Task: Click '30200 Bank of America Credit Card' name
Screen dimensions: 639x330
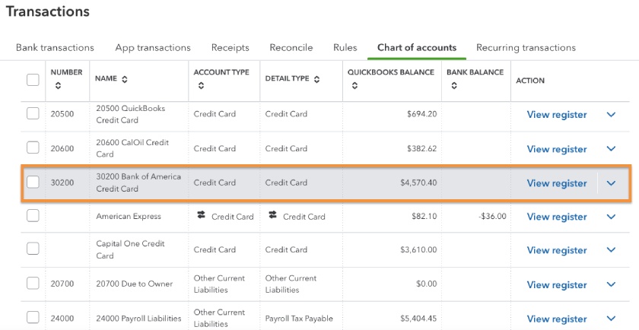Action: click(138, 182)
